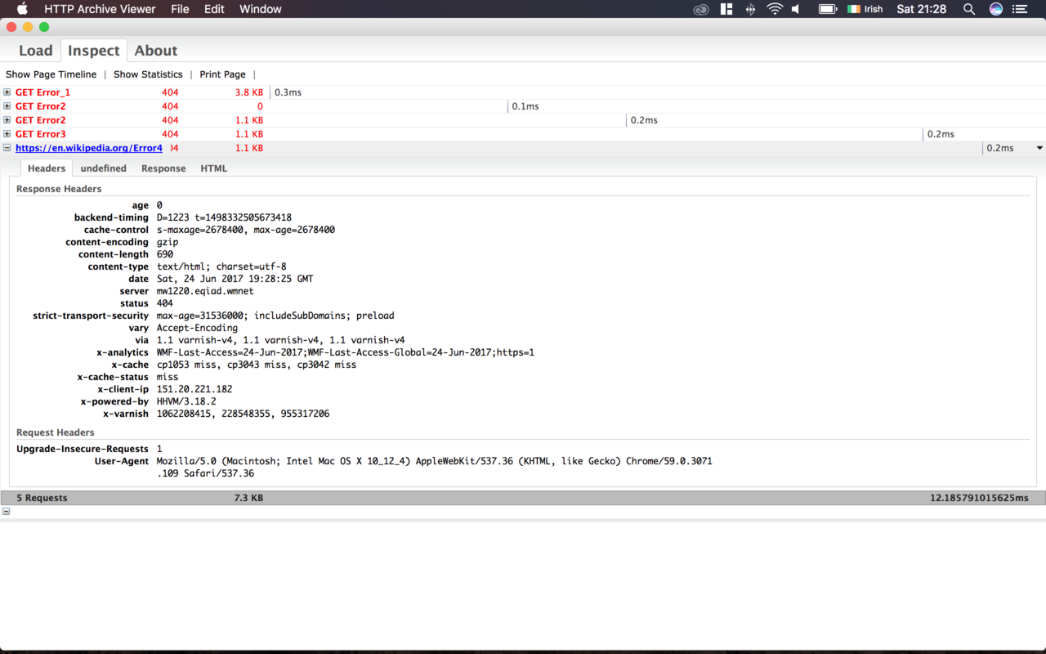Open the HTTP Archive Viewer app menu
The image size is (1046, 654).
point(100,9)
